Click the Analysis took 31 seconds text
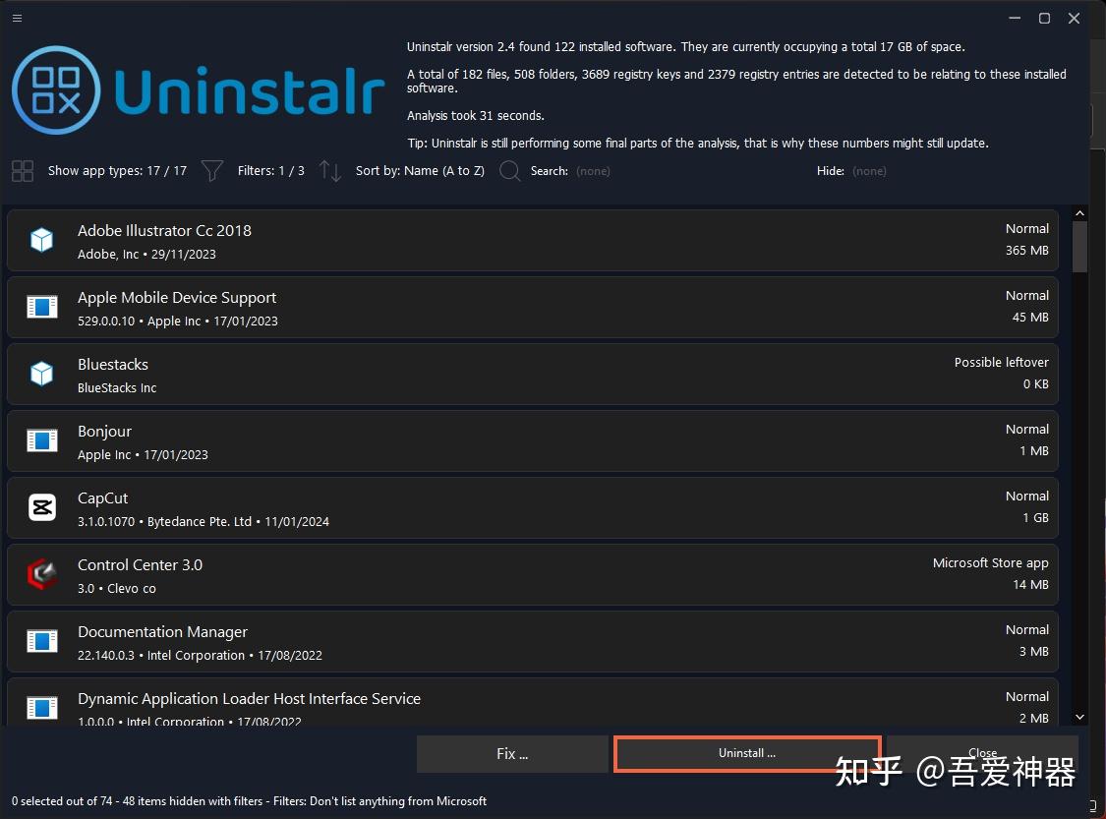This screenshot has height=819, width=1106. [x=476, y=116]
